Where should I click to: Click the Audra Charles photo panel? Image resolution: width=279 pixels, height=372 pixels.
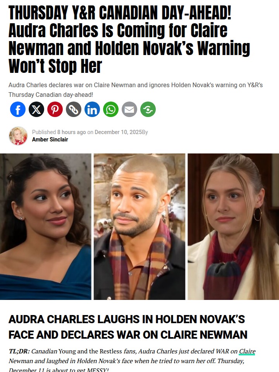click(x=46, y=227)
